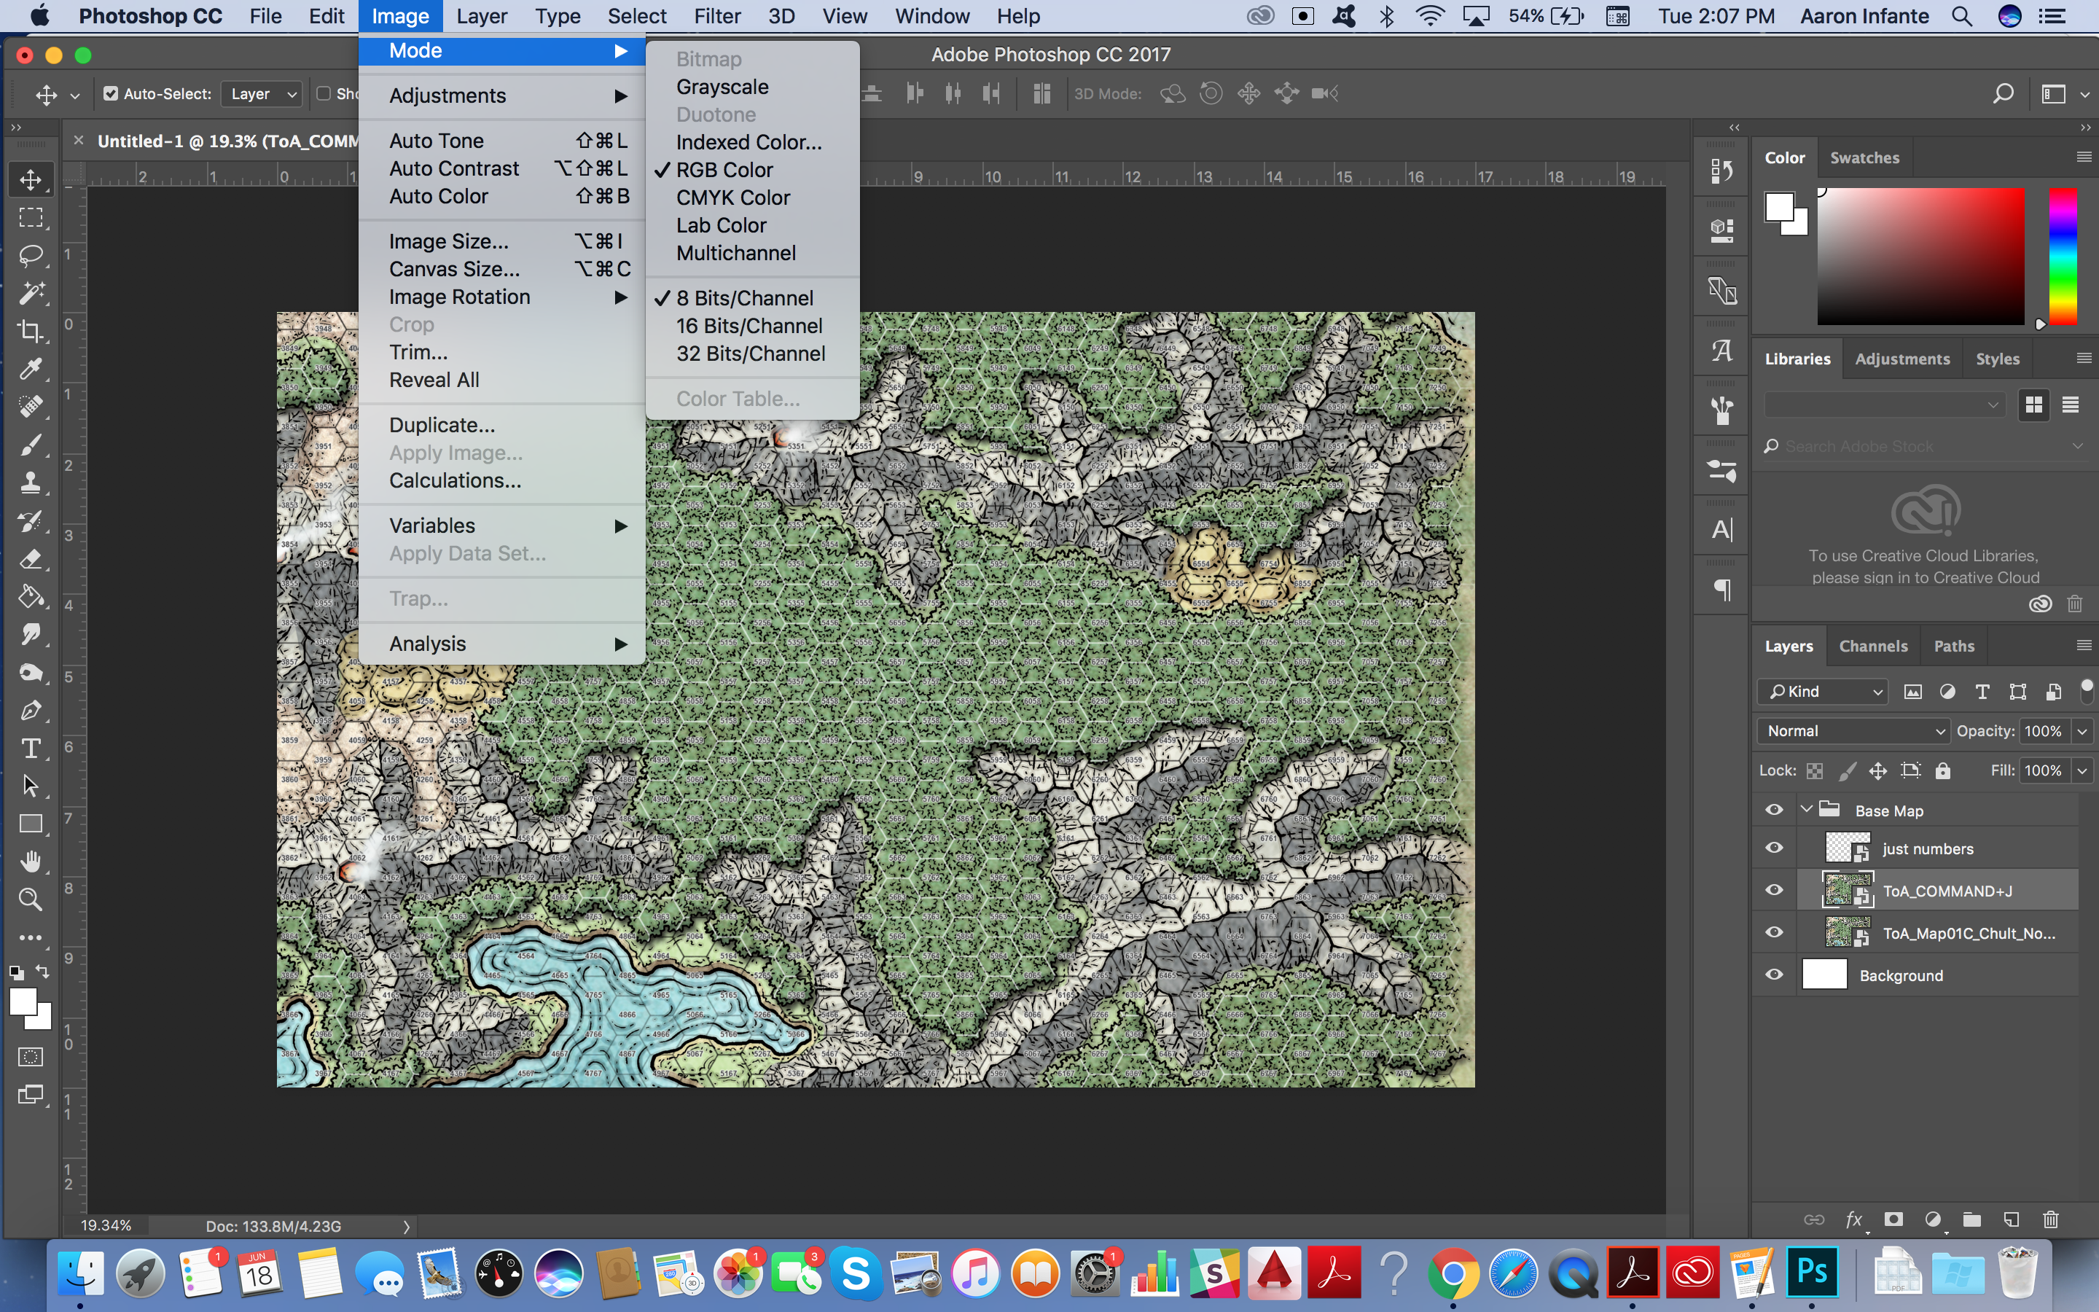Click Image Size menu entry
The image size is (2099, 1312).
448,241
